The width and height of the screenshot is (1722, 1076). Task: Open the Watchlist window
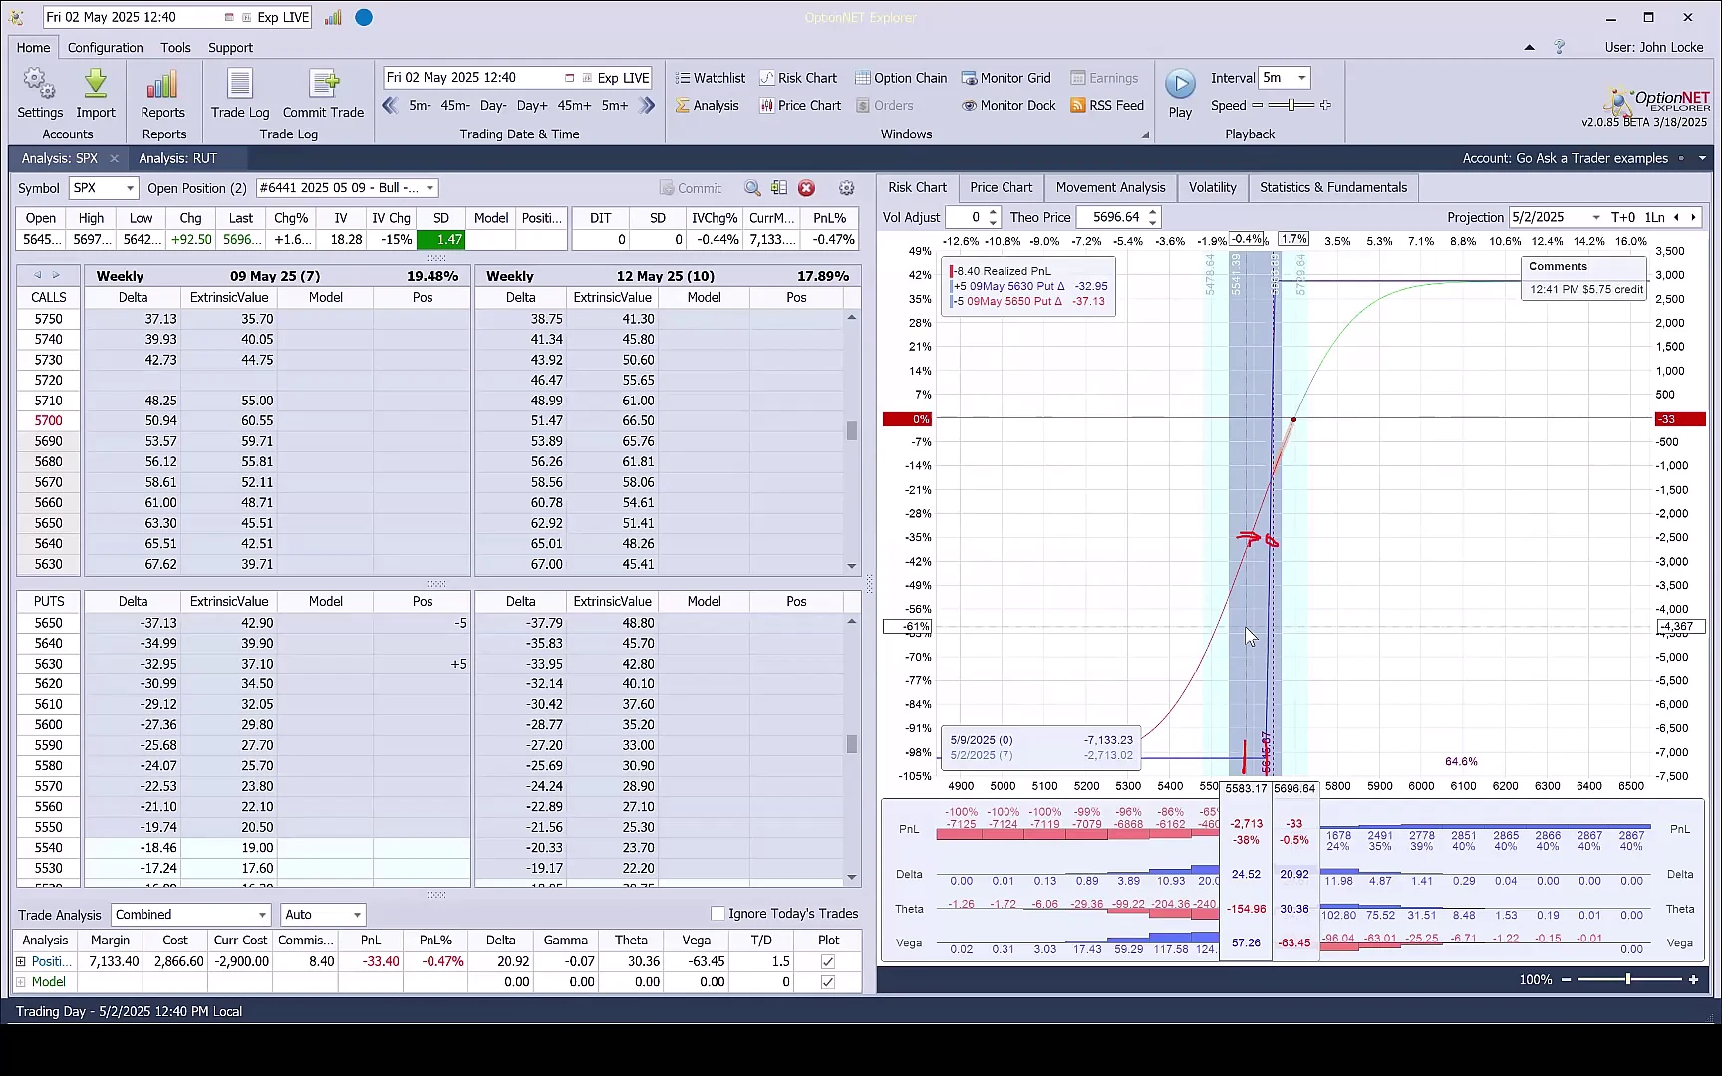tap(710, 78)
